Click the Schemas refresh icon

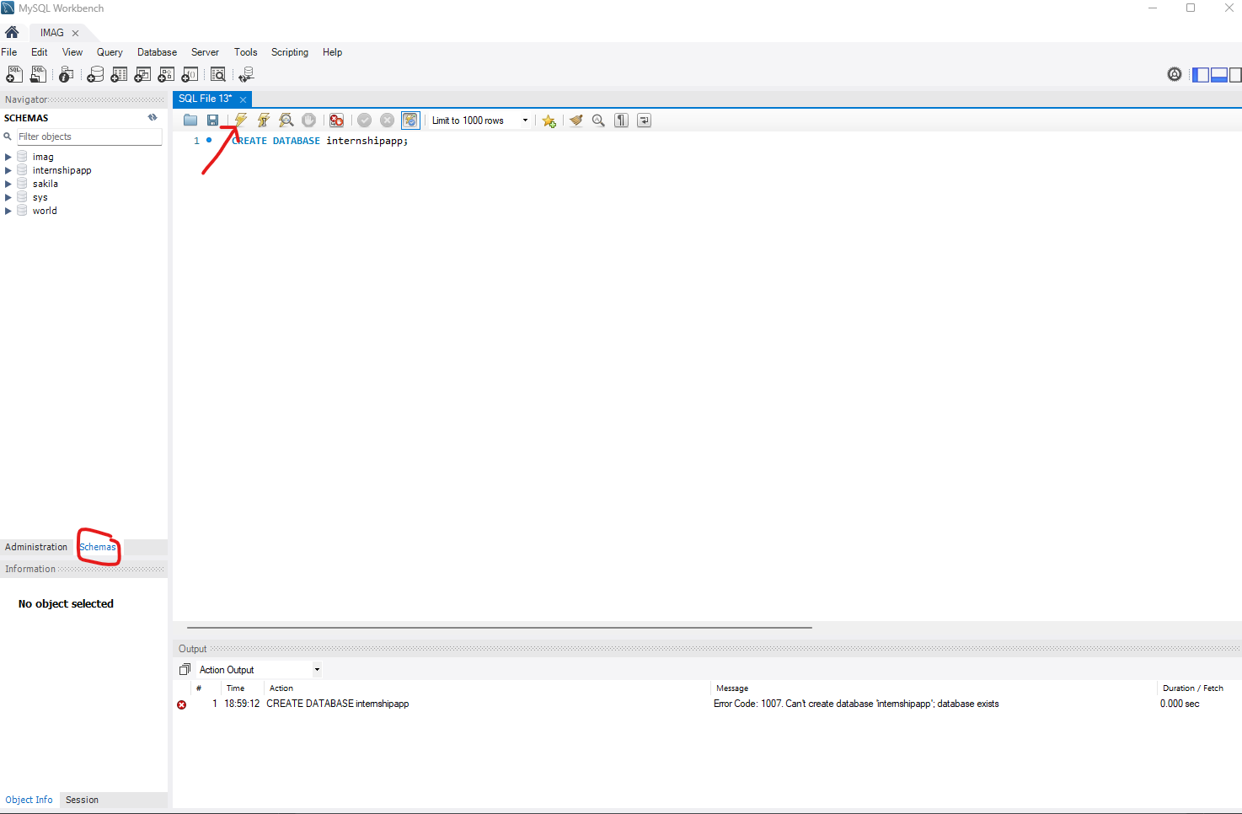pos(153,117)
